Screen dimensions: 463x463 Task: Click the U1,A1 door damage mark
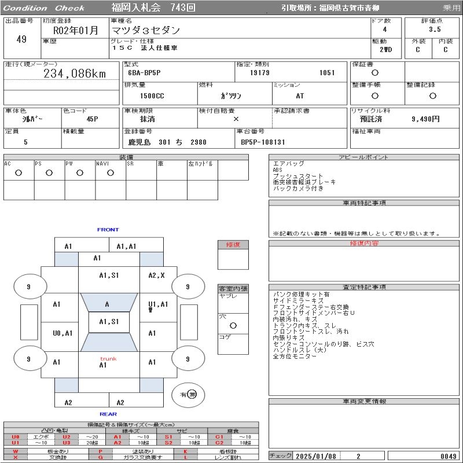click(x=158, y=304)
